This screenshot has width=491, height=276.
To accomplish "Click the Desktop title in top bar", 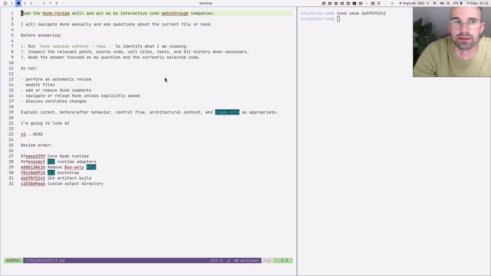I will [205, 3].
